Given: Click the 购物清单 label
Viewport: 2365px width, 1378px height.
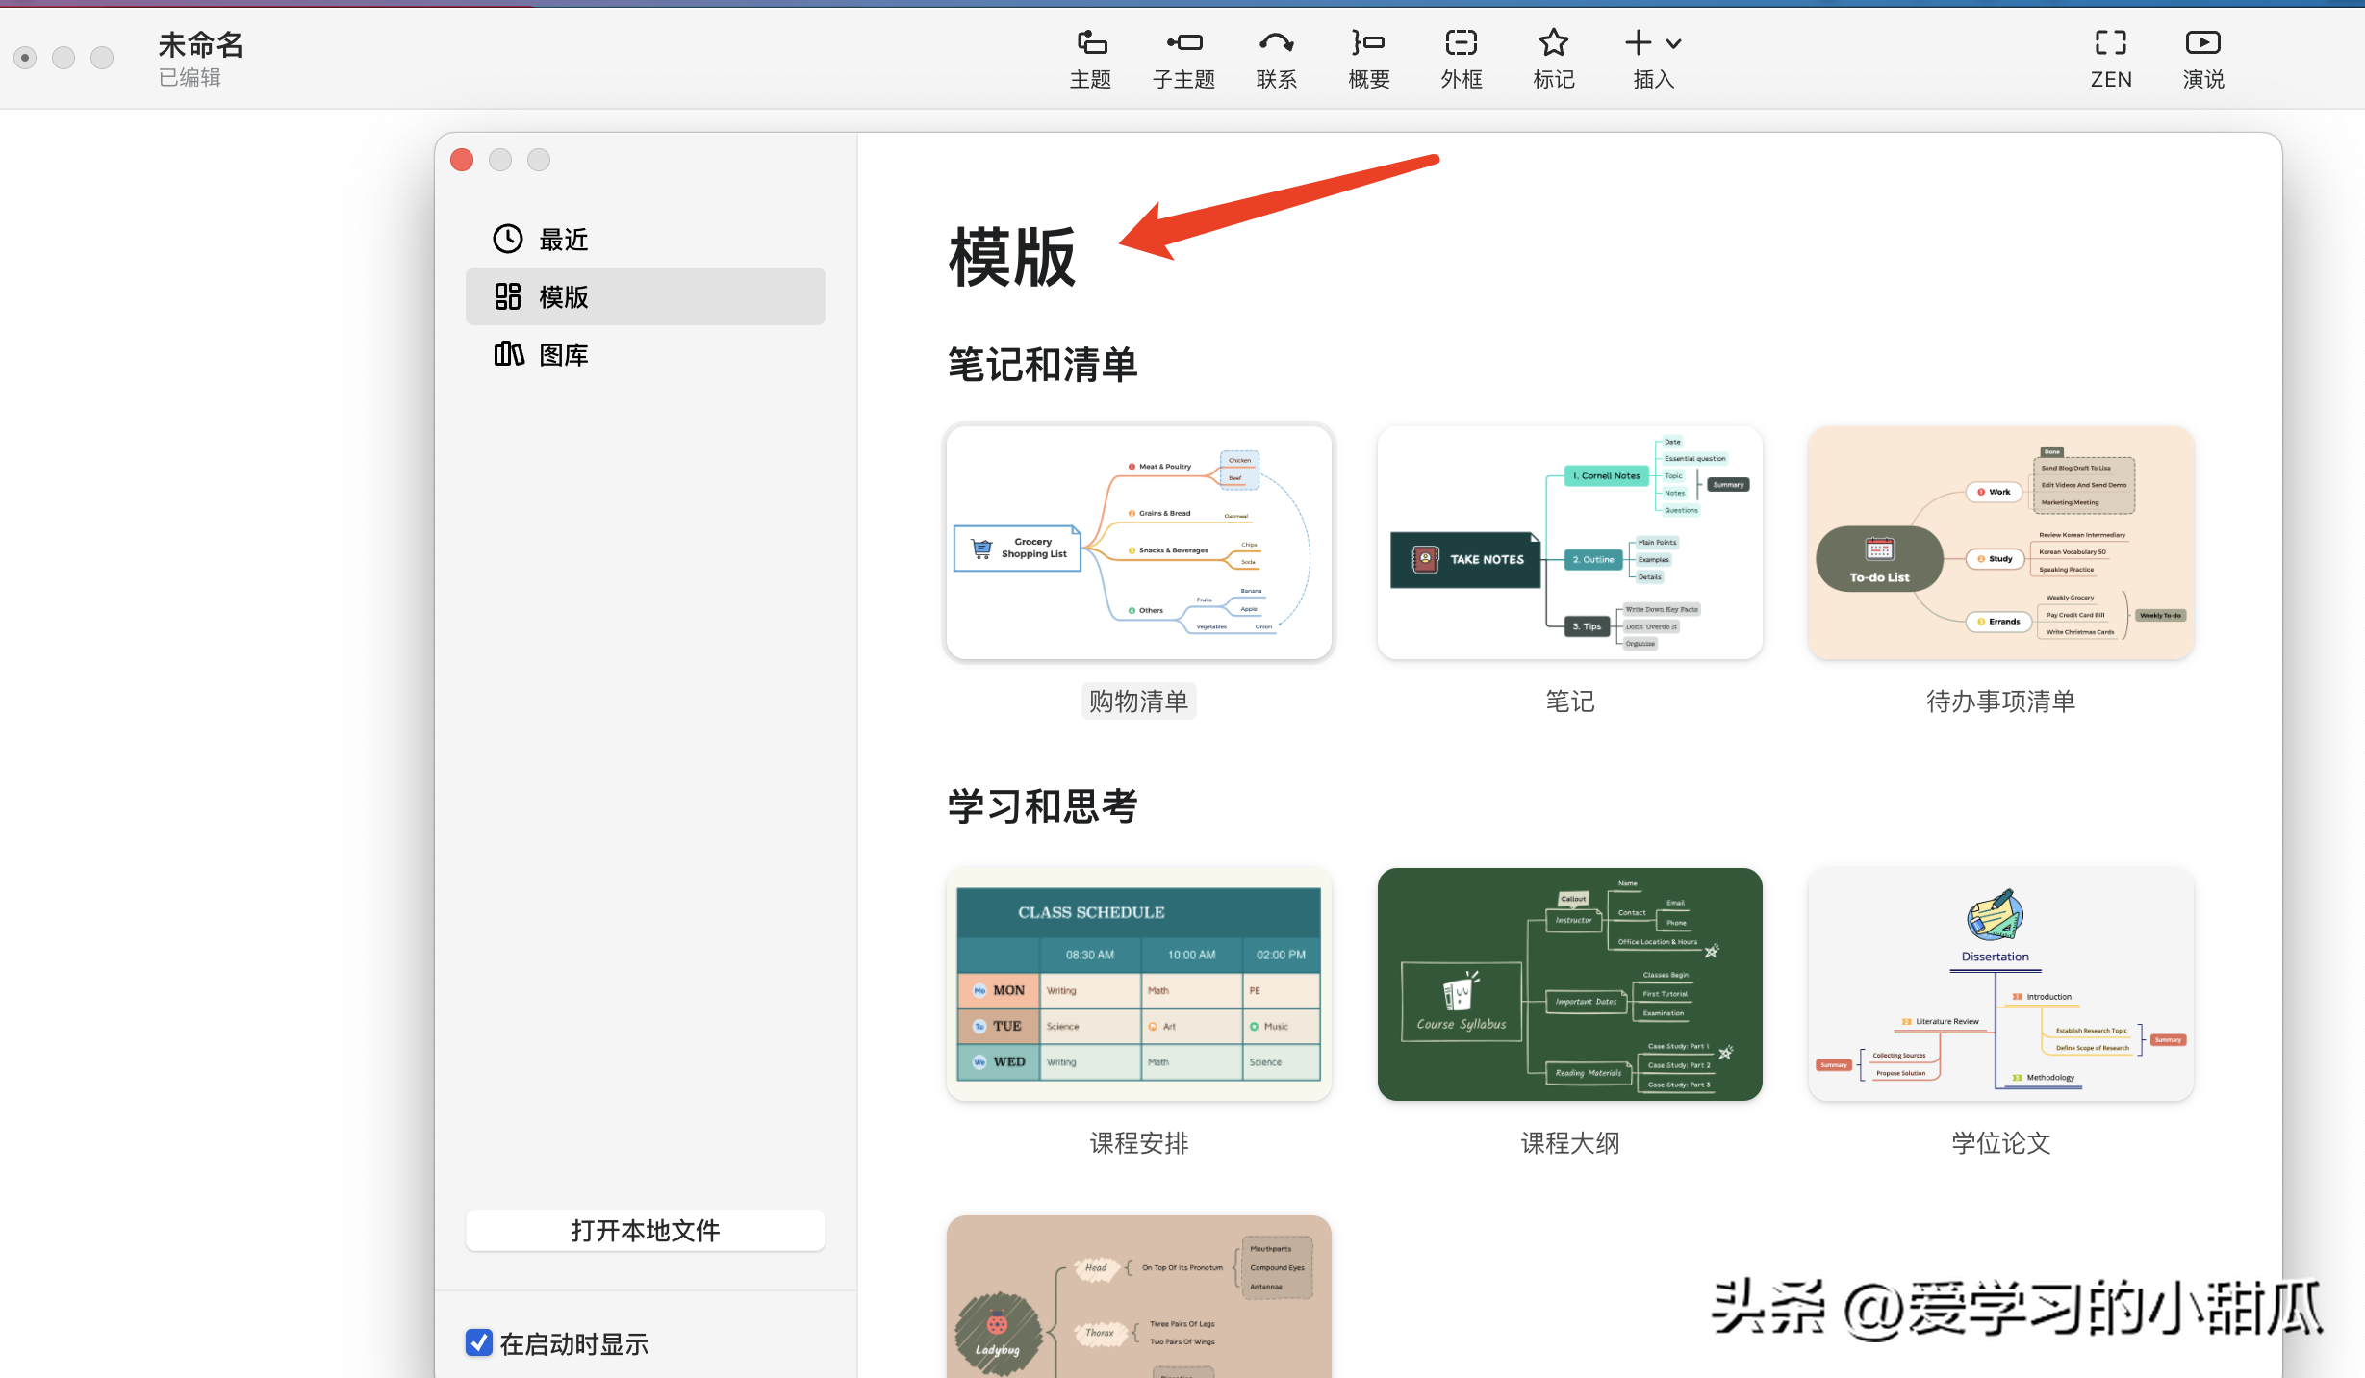Looking at the screenshot, I should coord(1139,702).
